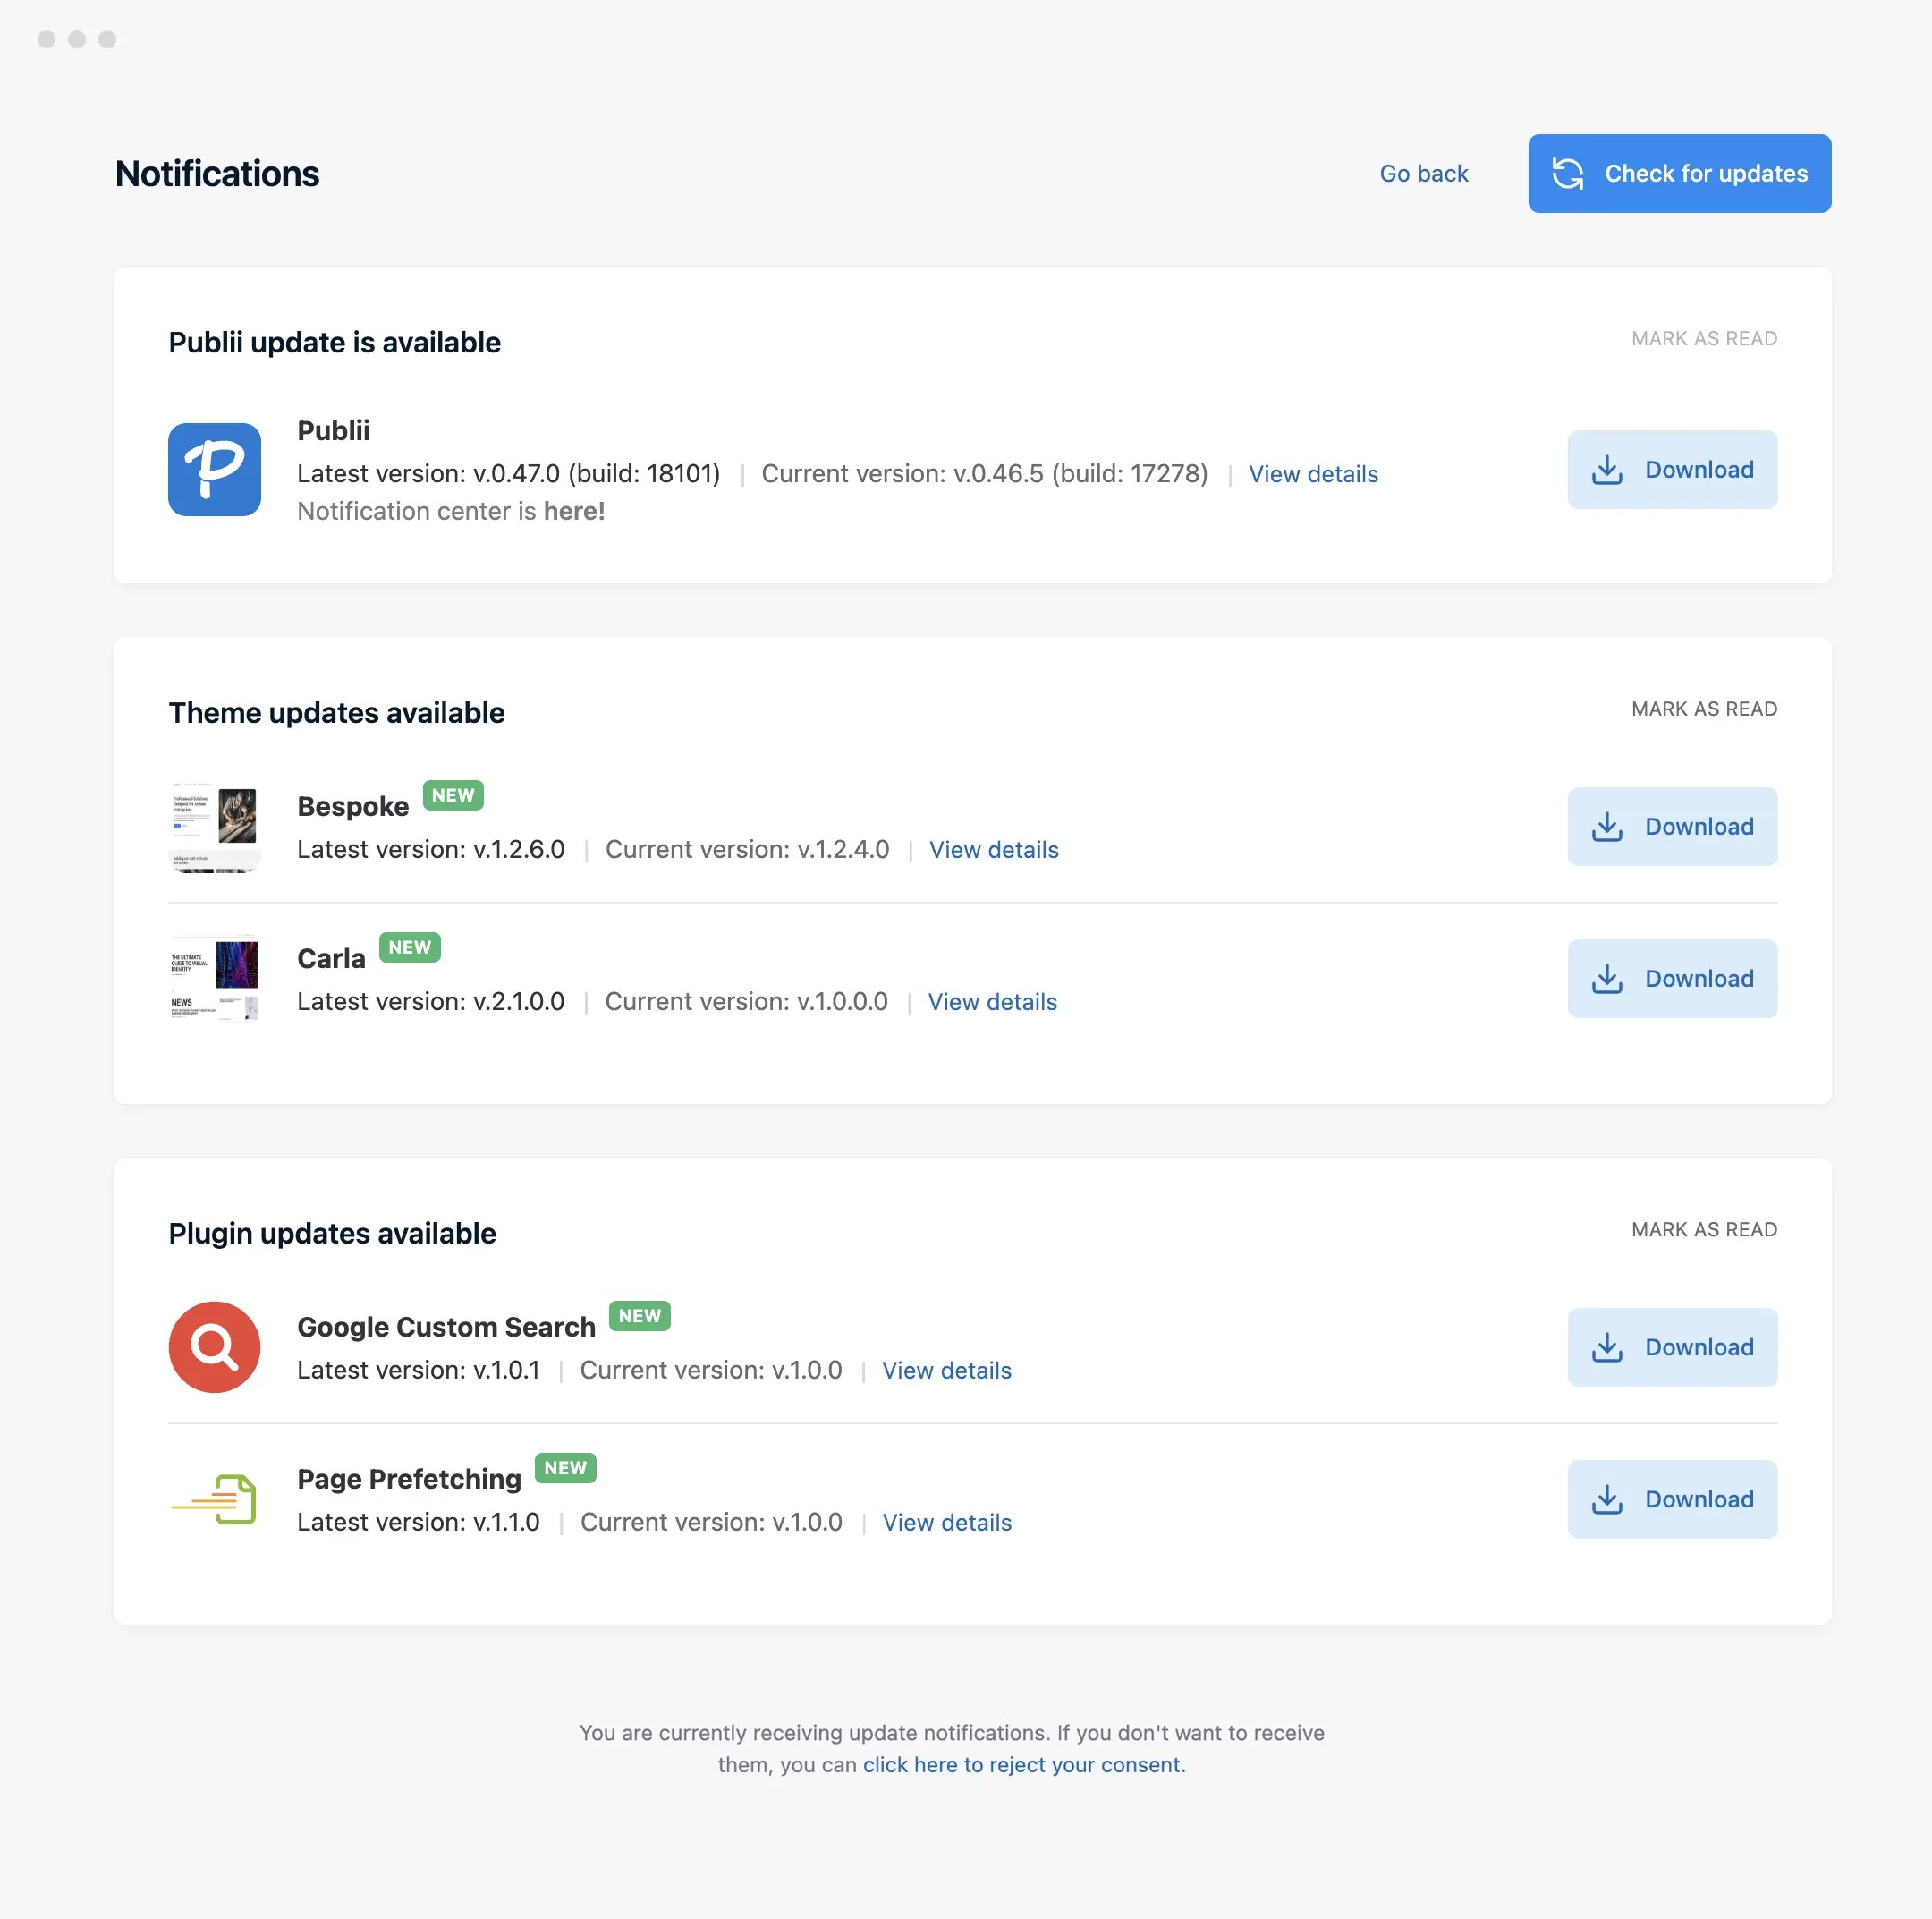
Task: Click download arrow icon for Page Prefetching
Action: coord(1606,1499)
